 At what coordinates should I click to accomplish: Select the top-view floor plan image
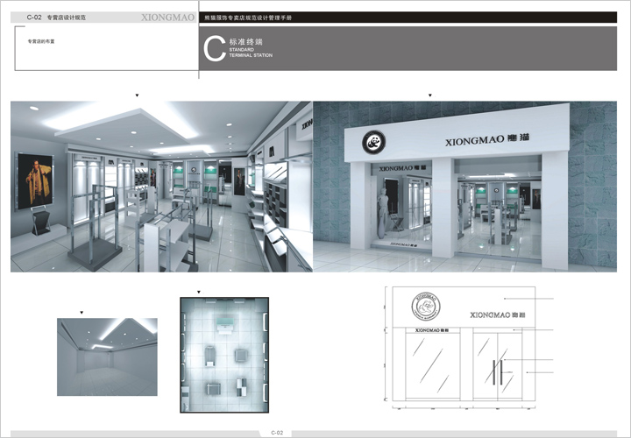click(x=224, y=355)
